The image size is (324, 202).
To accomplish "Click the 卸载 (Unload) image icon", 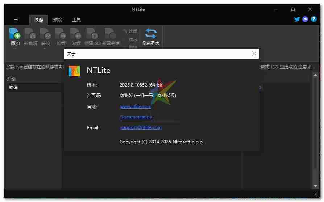I will click(x=76, y=34).
